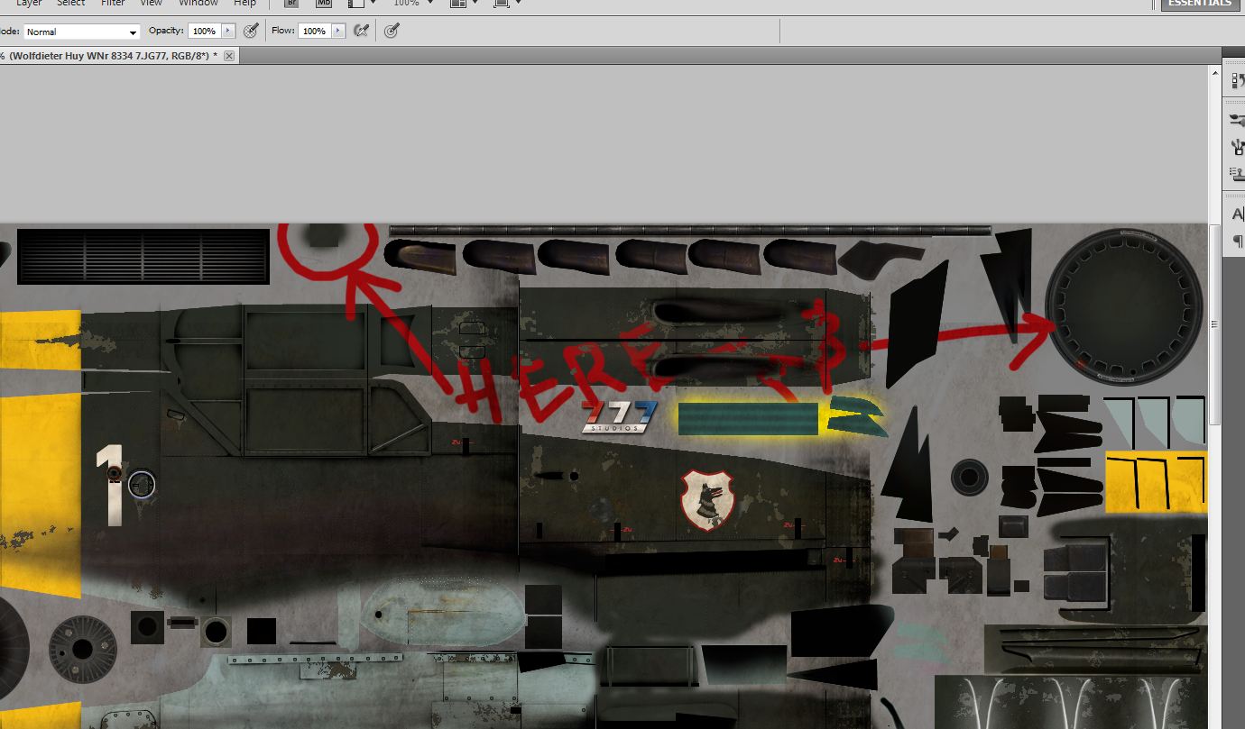
Task: Launch Adobe Bridge from the Br icon
Action: (x=291, y=4)
